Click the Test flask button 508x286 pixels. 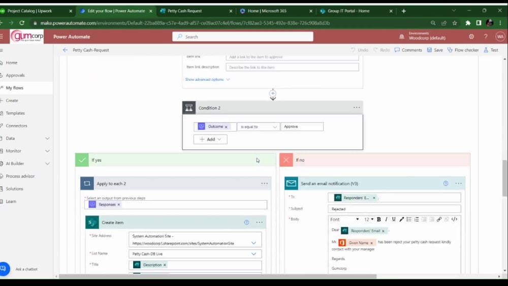pos(491,50)
